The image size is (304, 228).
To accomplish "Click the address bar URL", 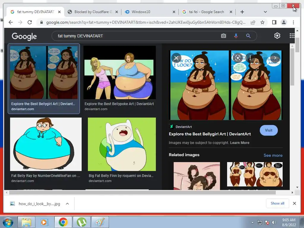I will pos(146,22).
